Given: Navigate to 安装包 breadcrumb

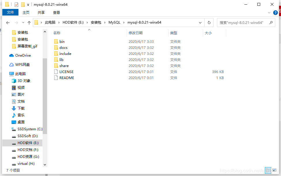Looking at the screenshot, I should coord(96,22).
